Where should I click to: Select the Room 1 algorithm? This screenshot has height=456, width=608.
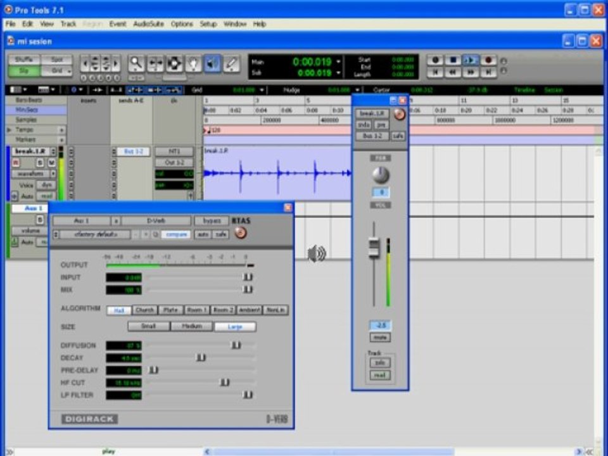(196, 310)
